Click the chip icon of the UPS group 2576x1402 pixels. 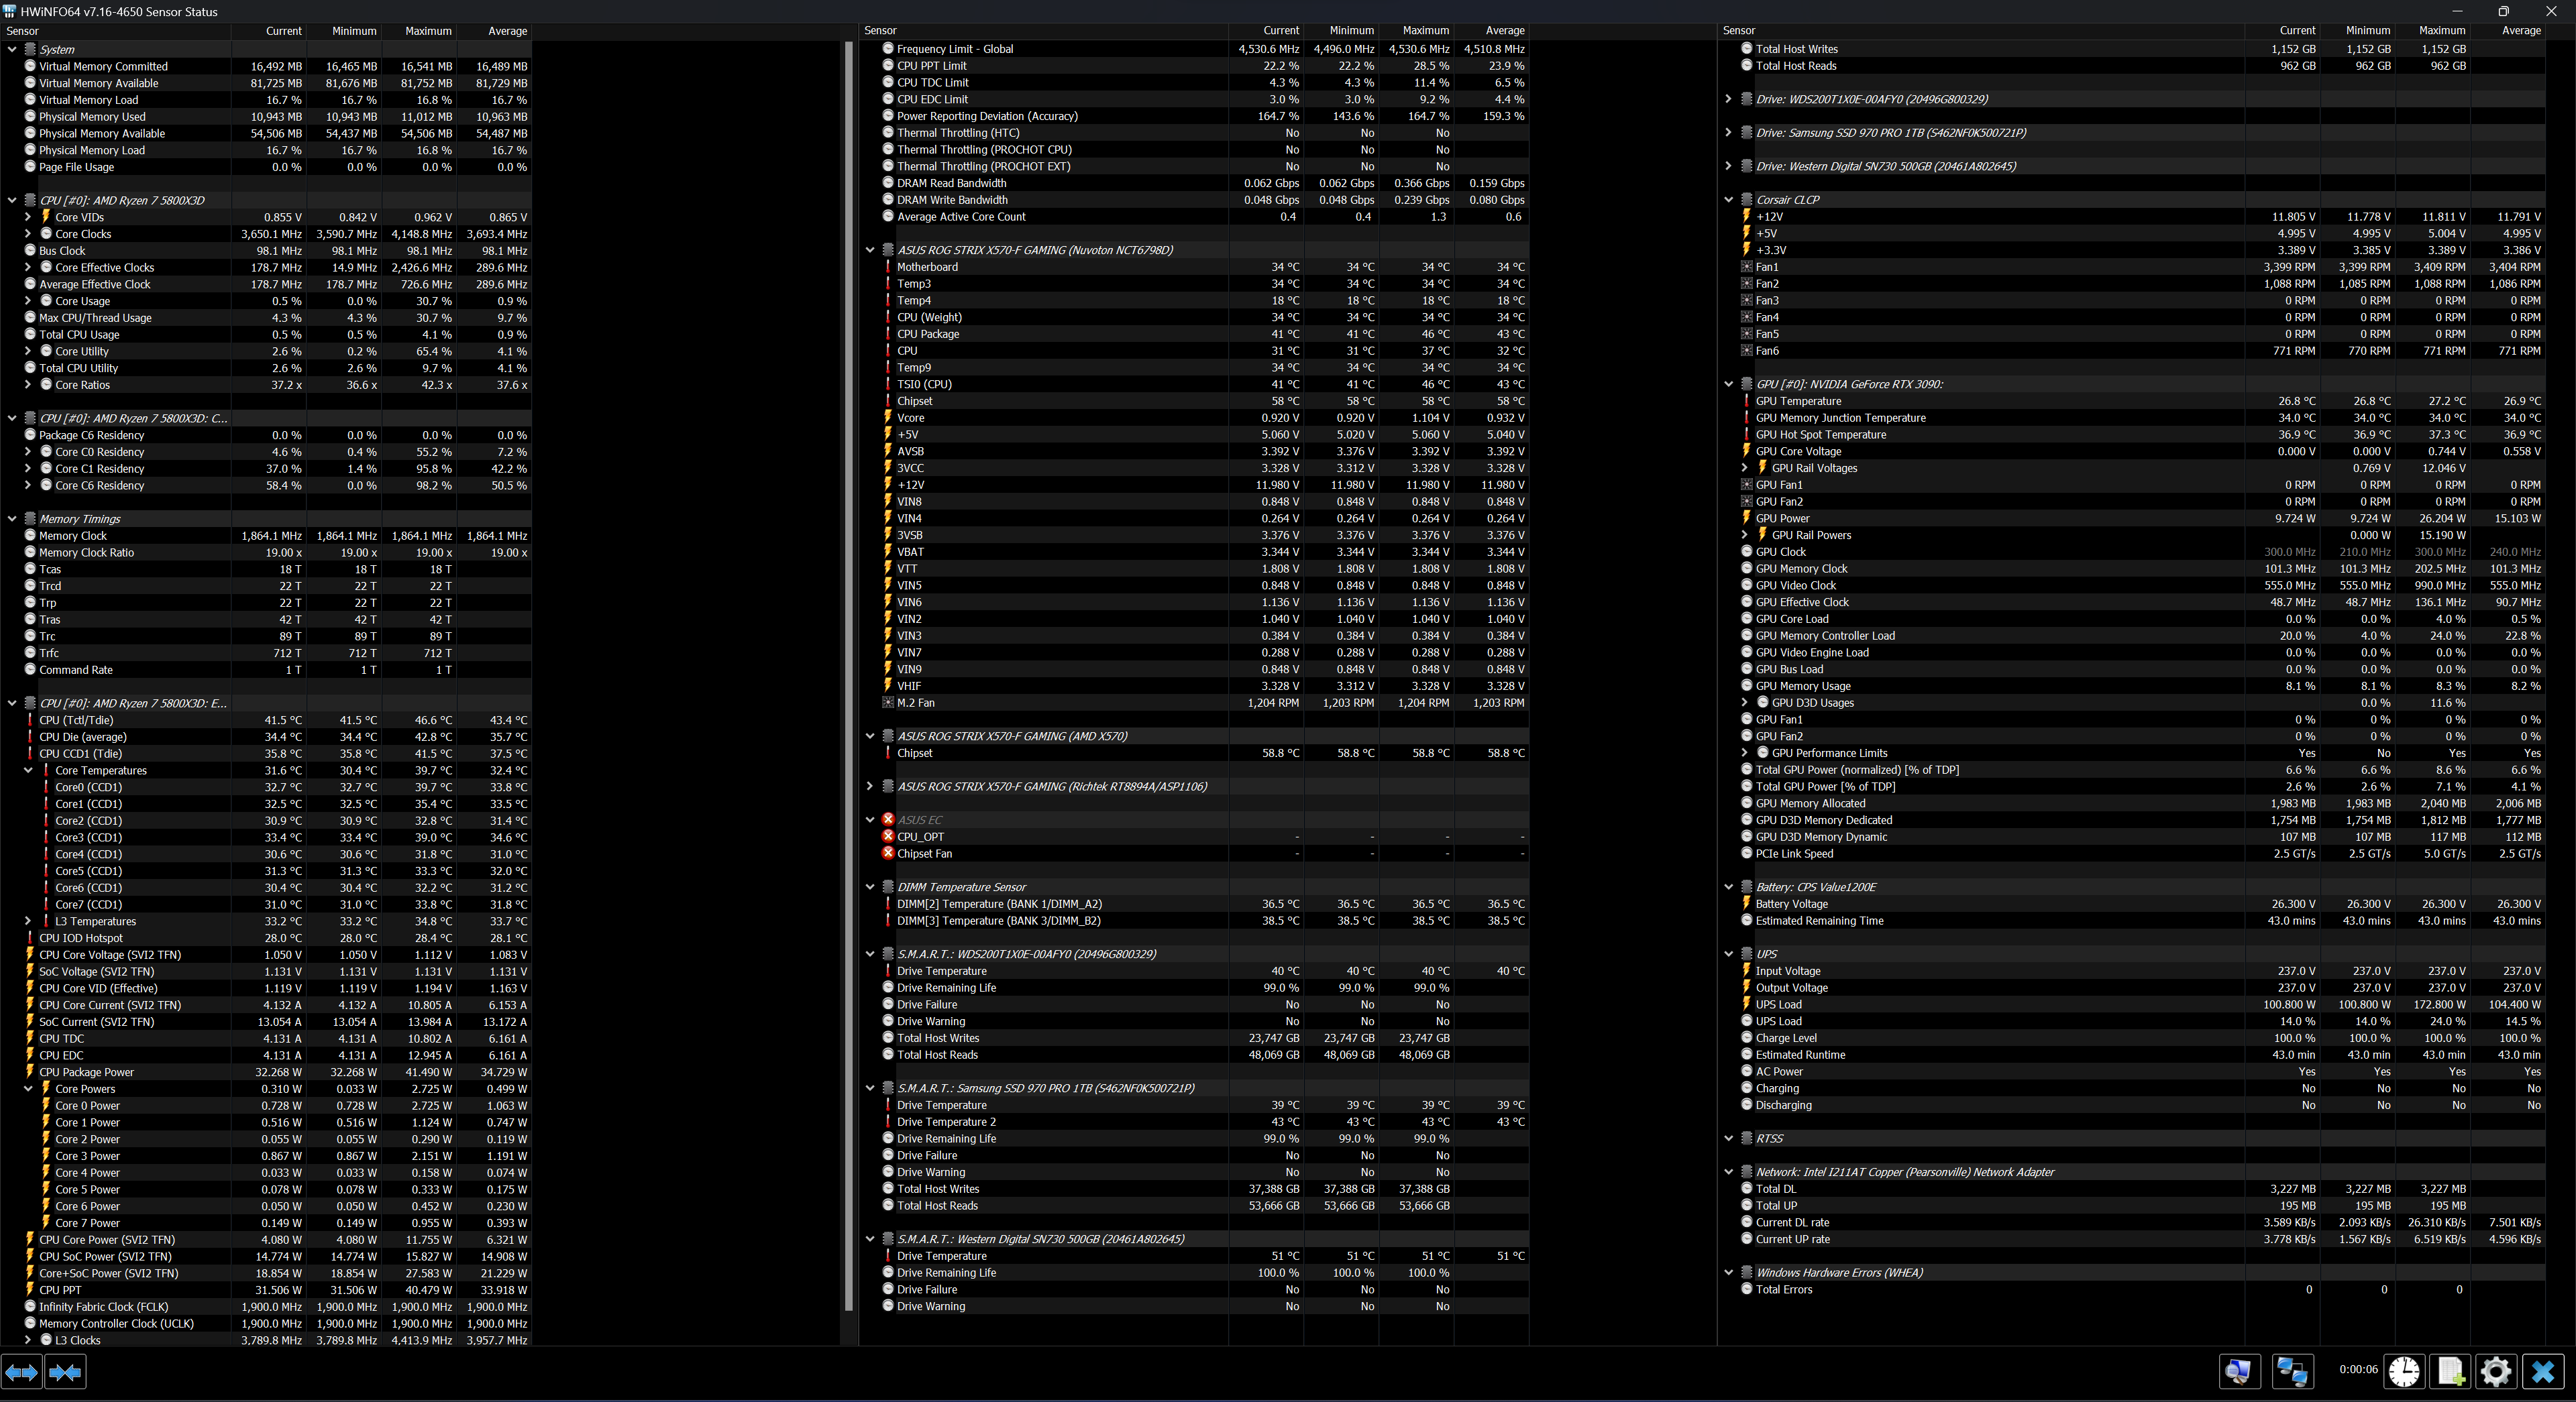(x=1747, y=954)
